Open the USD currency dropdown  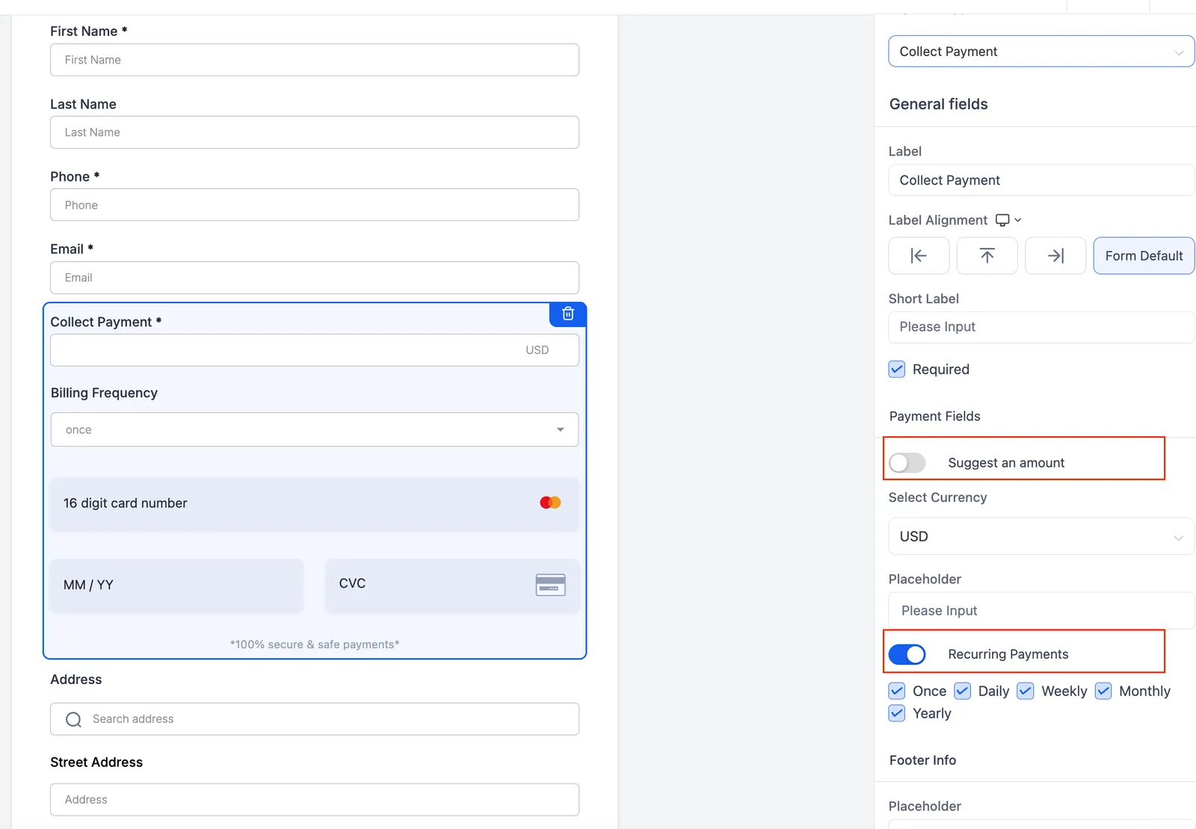click(x=1041, y=536)
